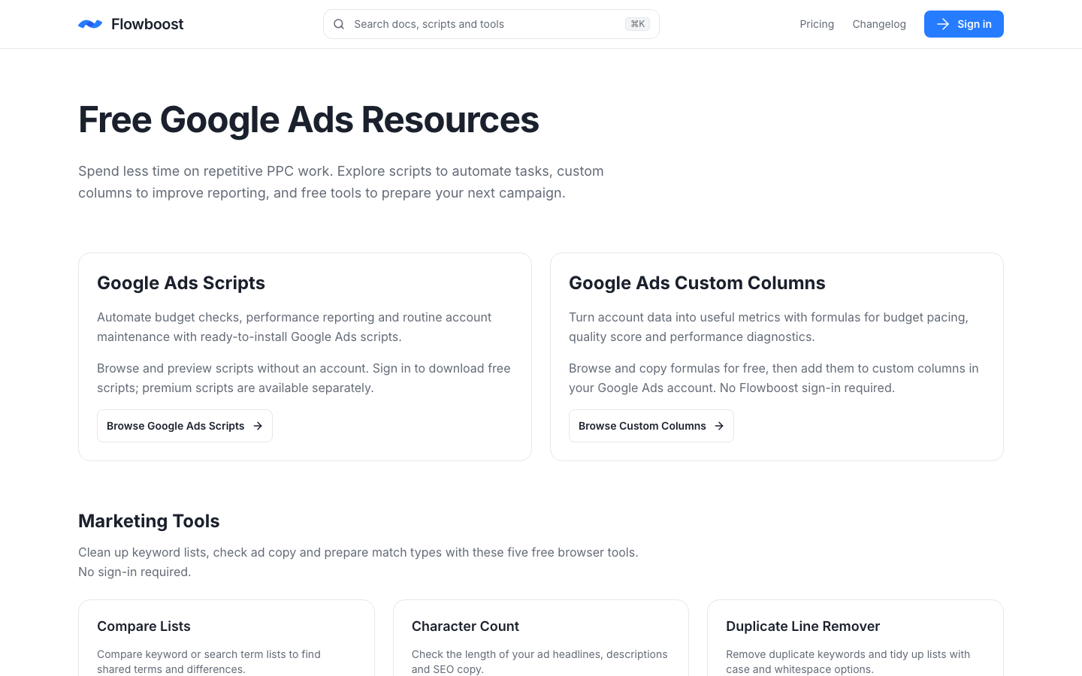Viewport: 1082px width, 676px height.
Task: Click the magnifier icon in search bar
Action: pos(339,24)
